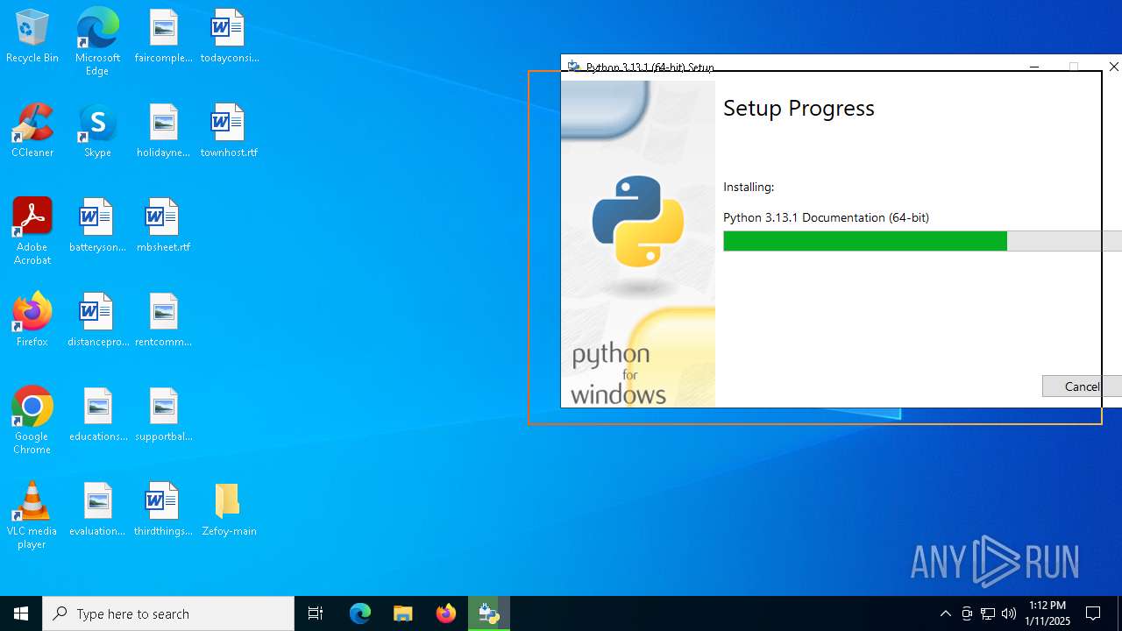This screenshot has height=631, width=1122.
Task: Open the notification center icon
Action: [x=1093, y=613]
